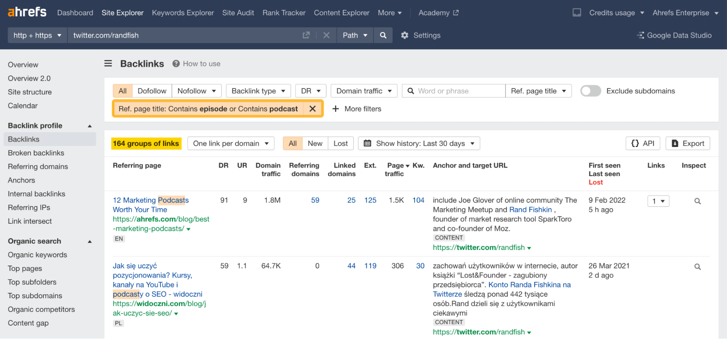The width and height of the screenshot is (727, 339).
Task: Clear the target URL using the X icon
Action: (326, 35)
